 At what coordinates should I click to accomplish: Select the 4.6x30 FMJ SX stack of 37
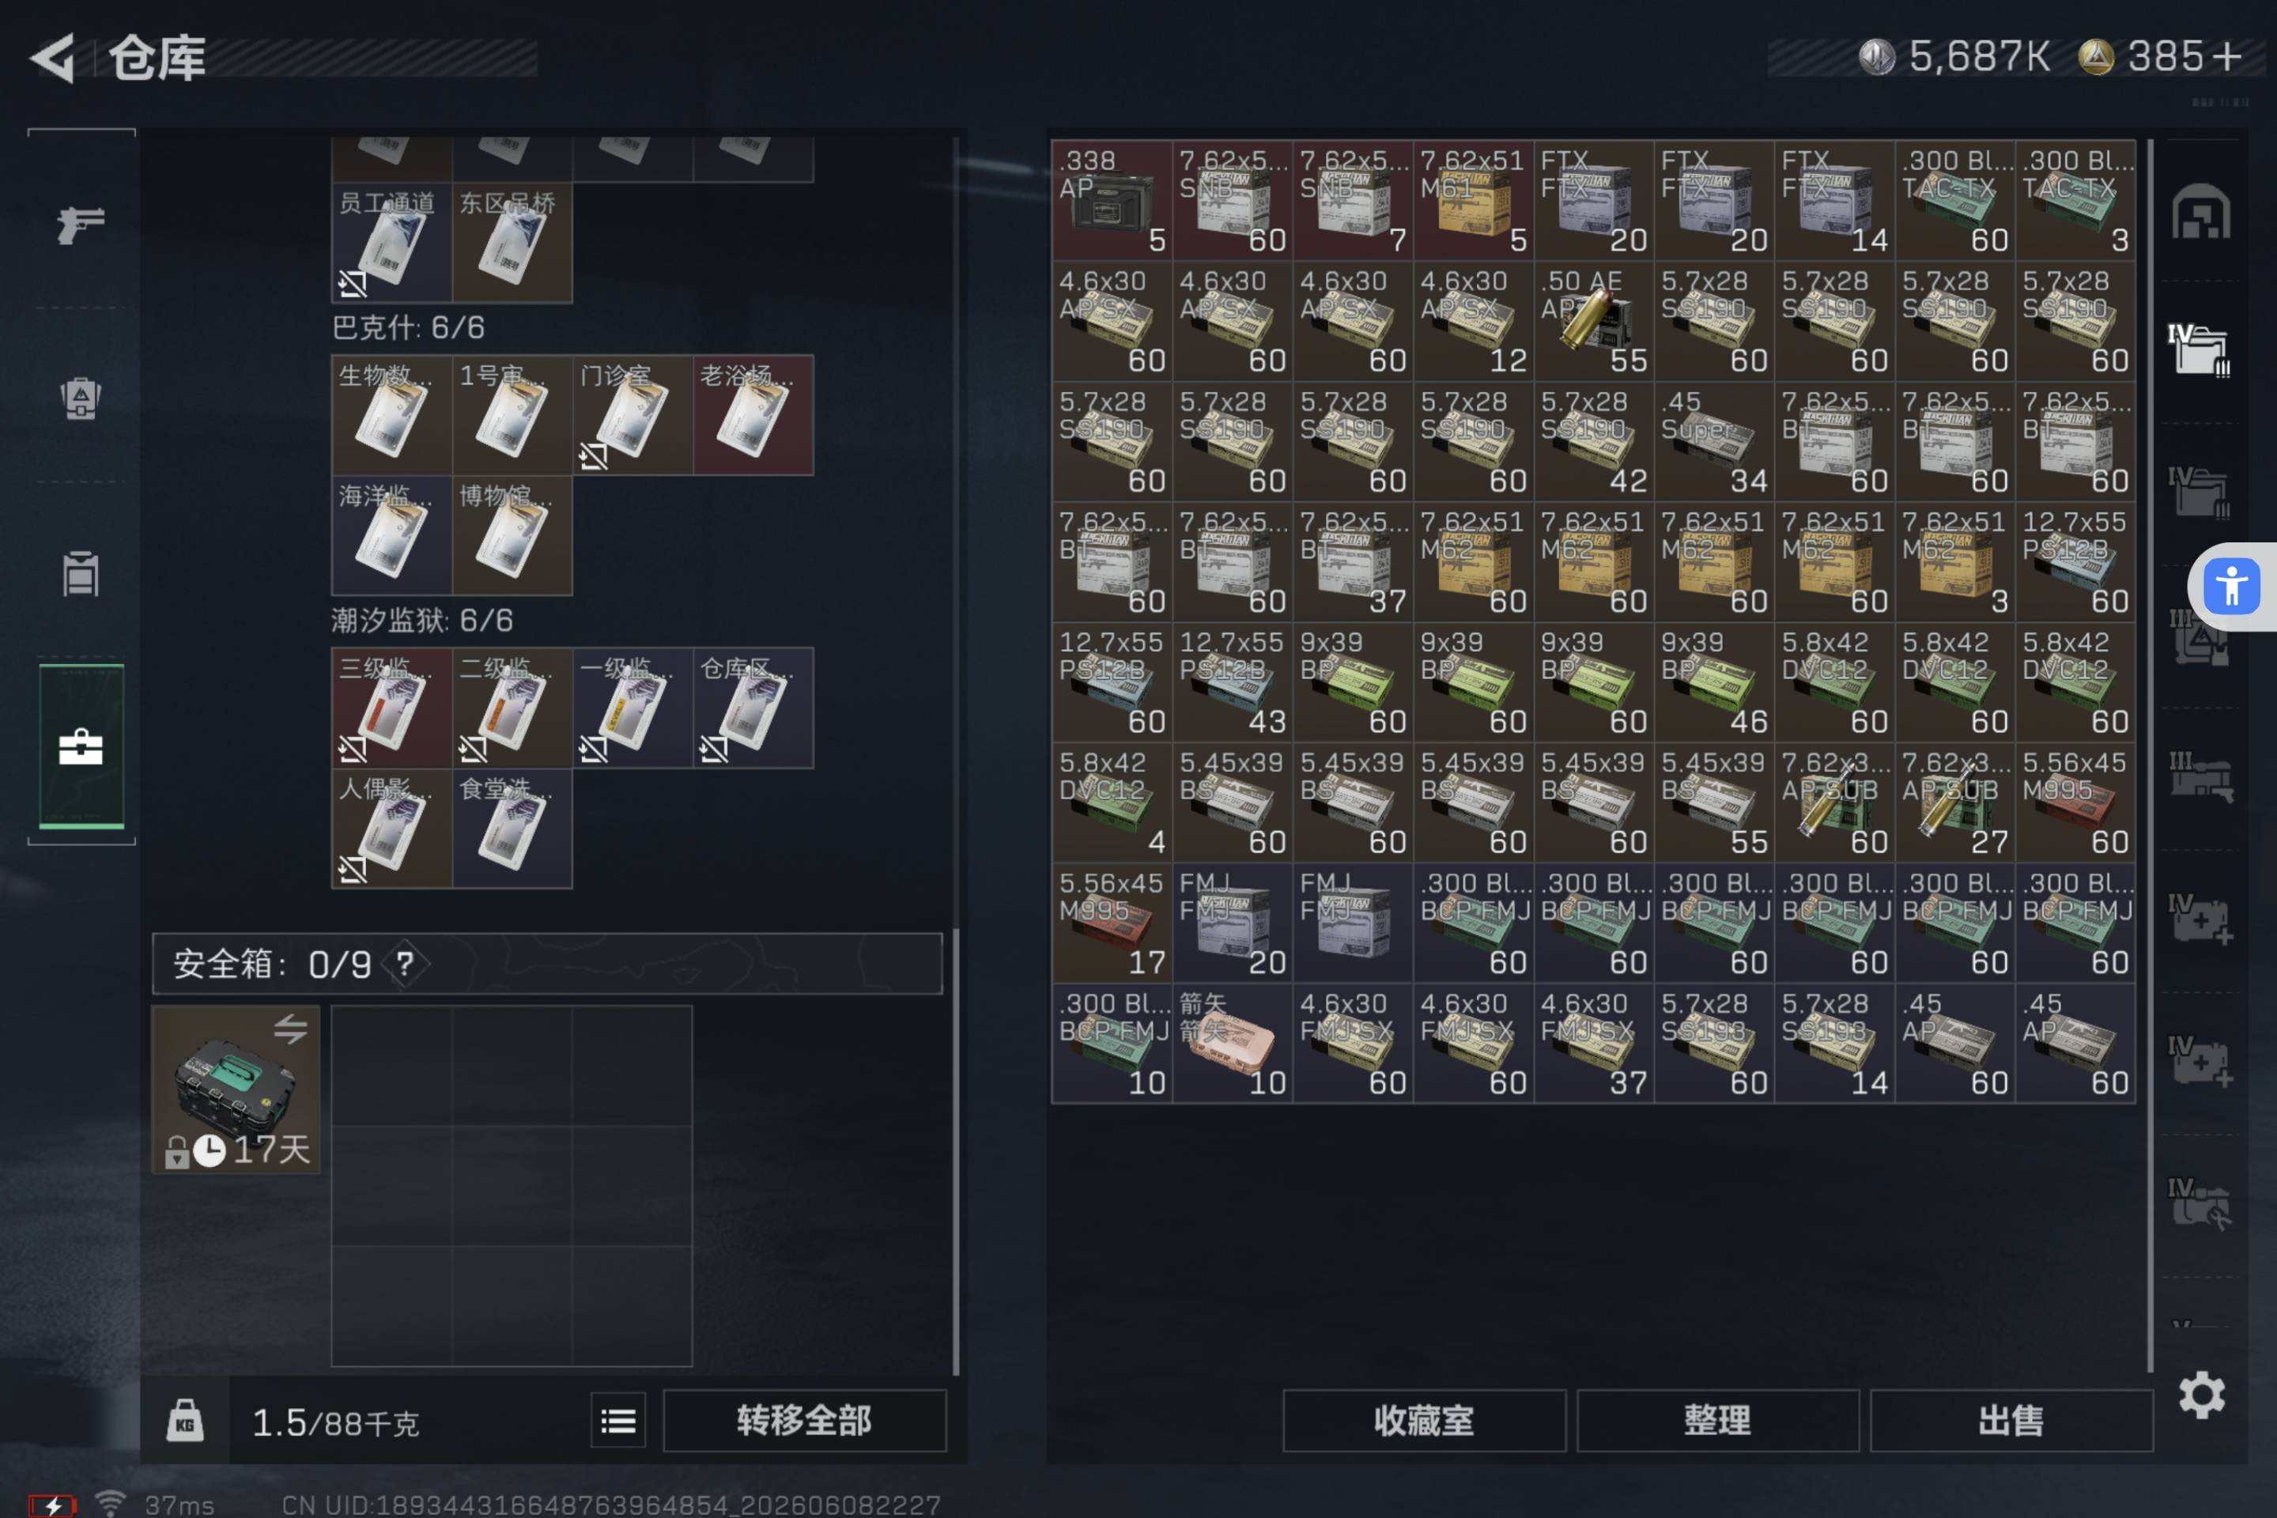1595,1044
